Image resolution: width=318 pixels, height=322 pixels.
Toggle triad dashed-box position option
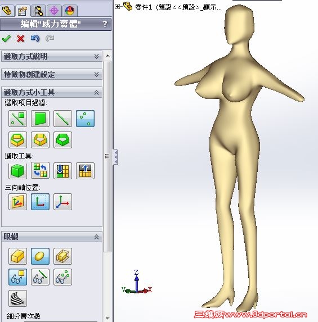coord(40,202)
